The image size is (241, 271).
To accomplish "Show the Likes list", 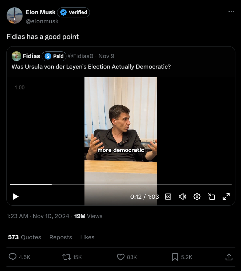I will 87,237.
